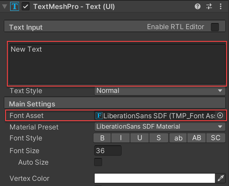Viewport: 229px width, 186px height.
Task: Collapse the TextMeshPro component foldout arrow
Action: [5, 7]
